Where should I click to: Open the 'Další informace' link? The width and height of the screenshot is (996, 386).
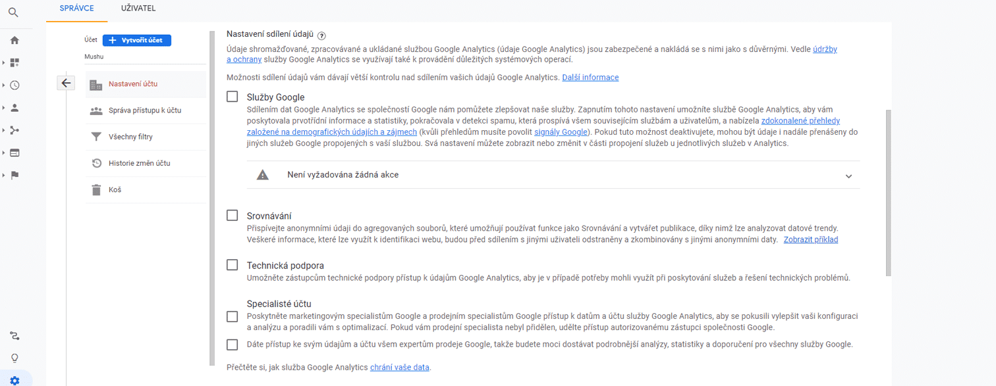(x=590, y=77)
